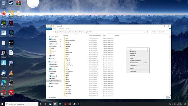The image size is (188, 106).
Task: Expand the Nuevo submenu
Action: [138, 68]
